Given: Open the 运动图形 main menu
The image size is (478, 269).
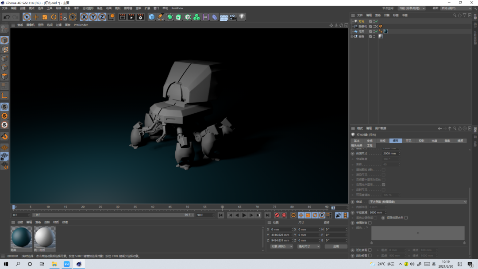Looking at the screenshot, I should [88, 8].
